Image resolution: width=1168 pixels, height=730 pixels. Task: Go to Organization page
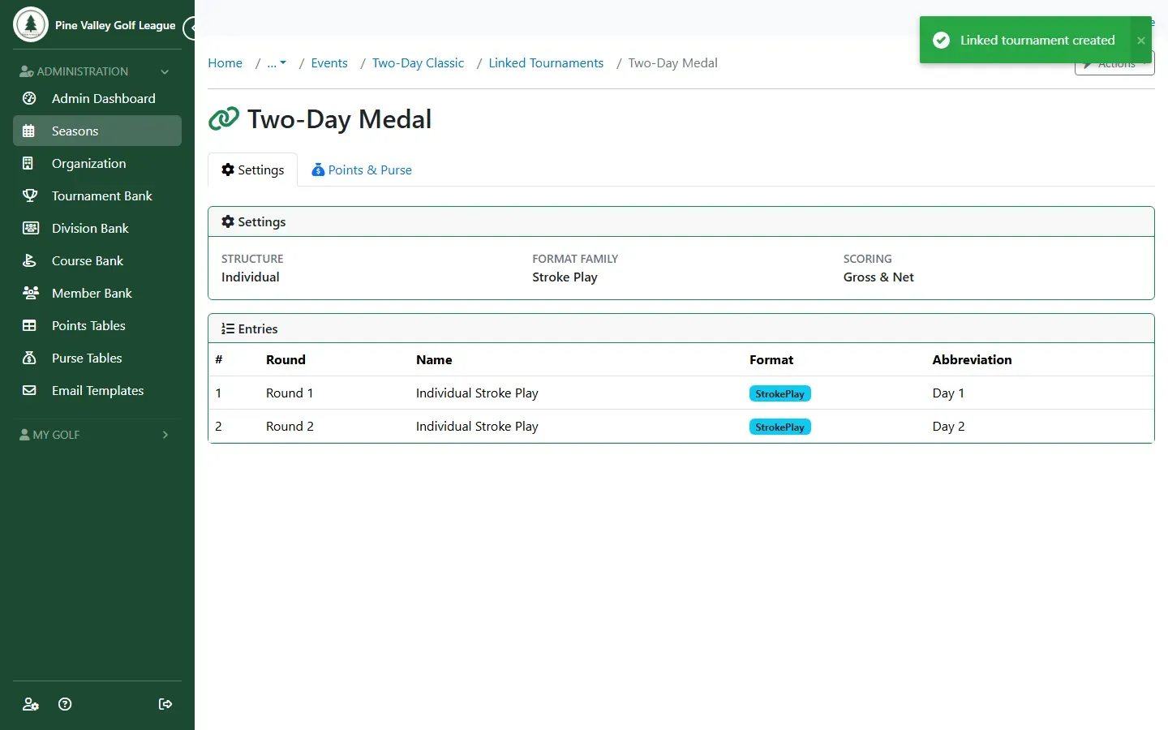97,163
